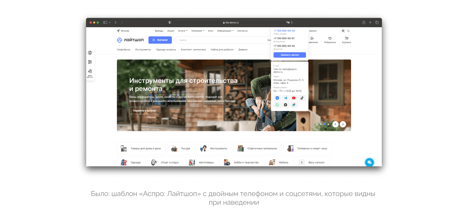Click the +7 100 000-00-02 Директор phone
Screen dimensions: 468x214
pos(284,46)
